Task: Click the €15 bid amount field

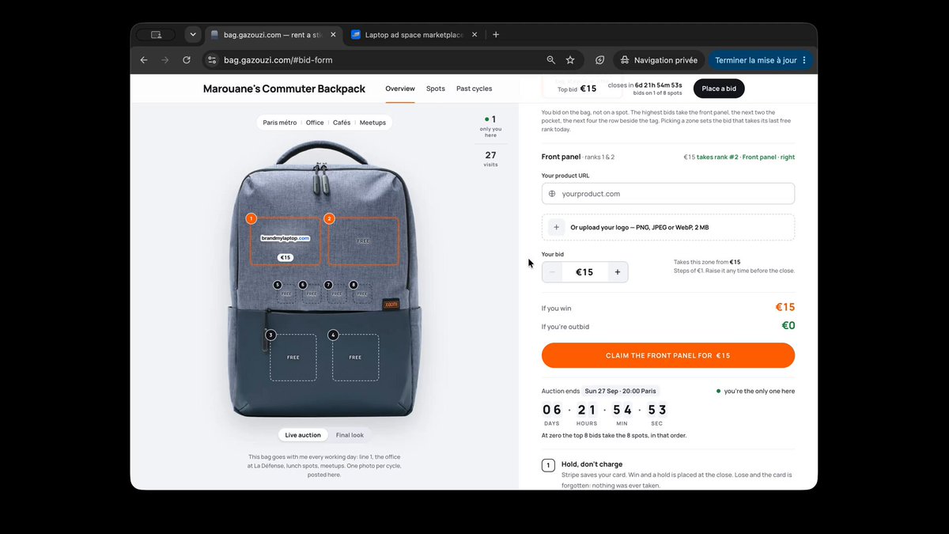Action: [584, 272]
